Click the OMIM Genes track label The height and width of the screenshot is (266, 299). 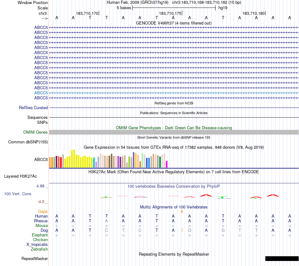(x=35, y=132)
